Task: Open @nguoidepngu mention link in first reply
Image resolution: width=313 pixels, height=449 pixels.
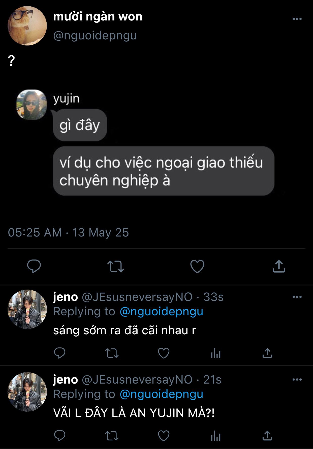Action: (161, 312)
